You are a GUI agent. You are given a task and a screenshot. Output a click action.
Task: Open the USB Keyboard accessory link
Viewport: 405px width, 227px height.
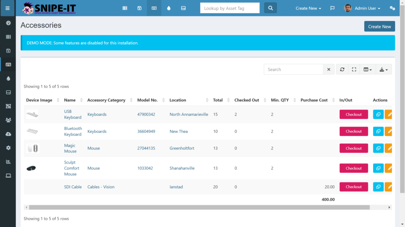click(72, 114)
